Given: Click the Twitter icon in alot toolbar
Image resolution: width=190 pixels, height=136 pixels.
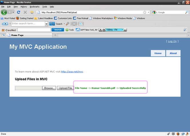Looking at the screenshot, I should click(x=81, y=24).
